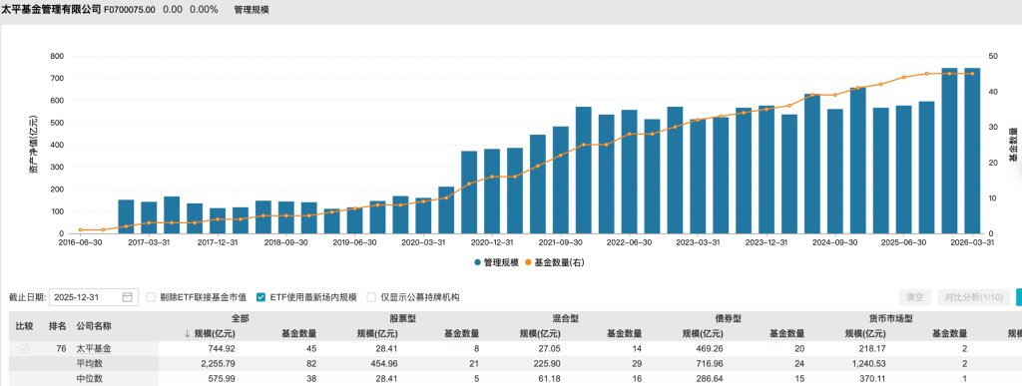1022x386 pixels.
Task: Click the 225.90 hybrid average cell
Action: (548, 363)
